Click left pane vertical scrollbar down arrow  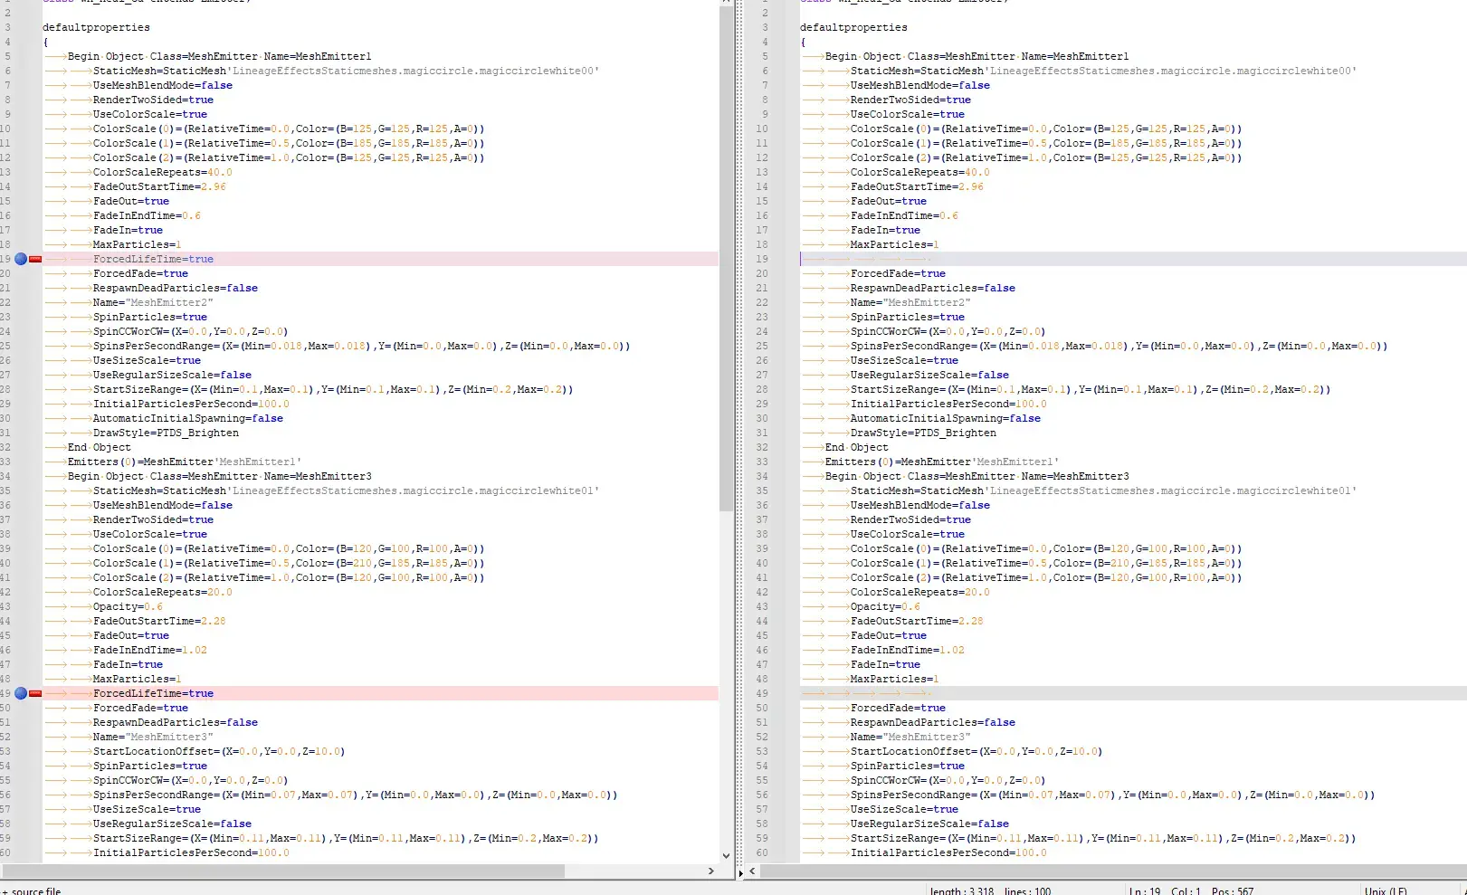click(x=726, y=855)
